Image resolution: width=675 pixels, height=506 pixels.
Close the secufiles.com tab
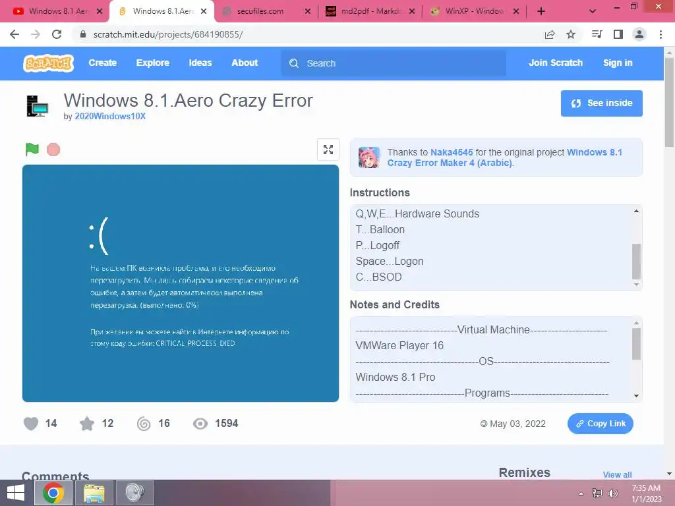pyautogui.click(x=308, y=11)
